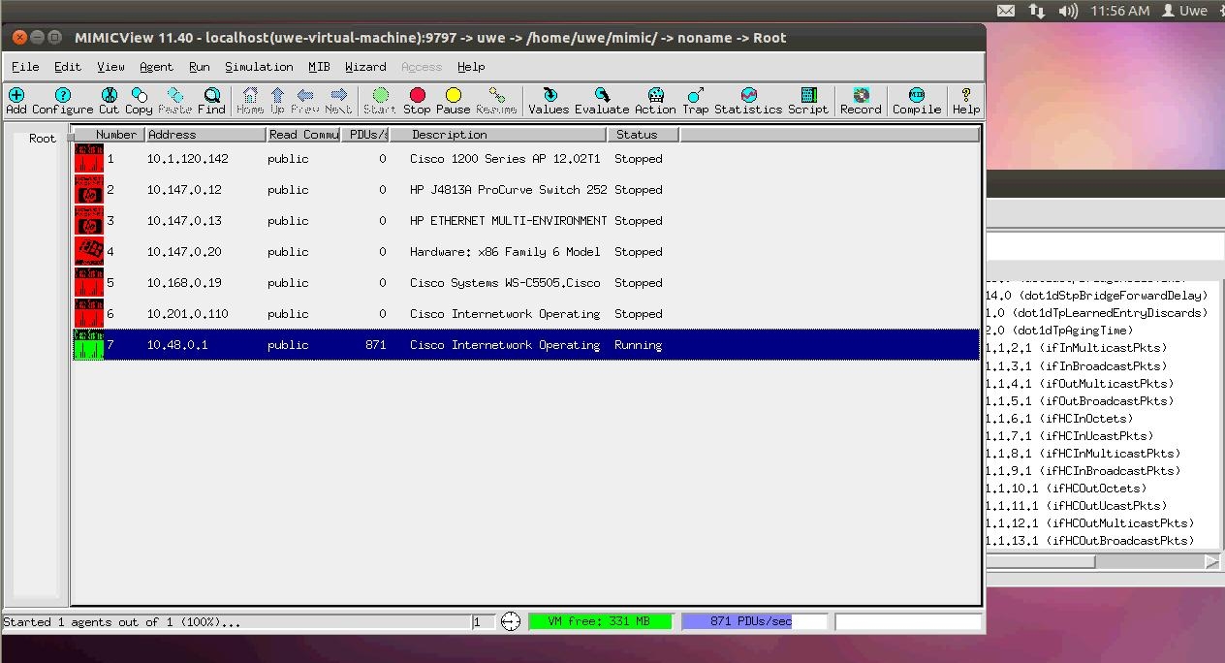Image resolution: width=1225 pixels, height=663 pixels.
Task: Open the Simulation menu
Action: pos(259,67)
